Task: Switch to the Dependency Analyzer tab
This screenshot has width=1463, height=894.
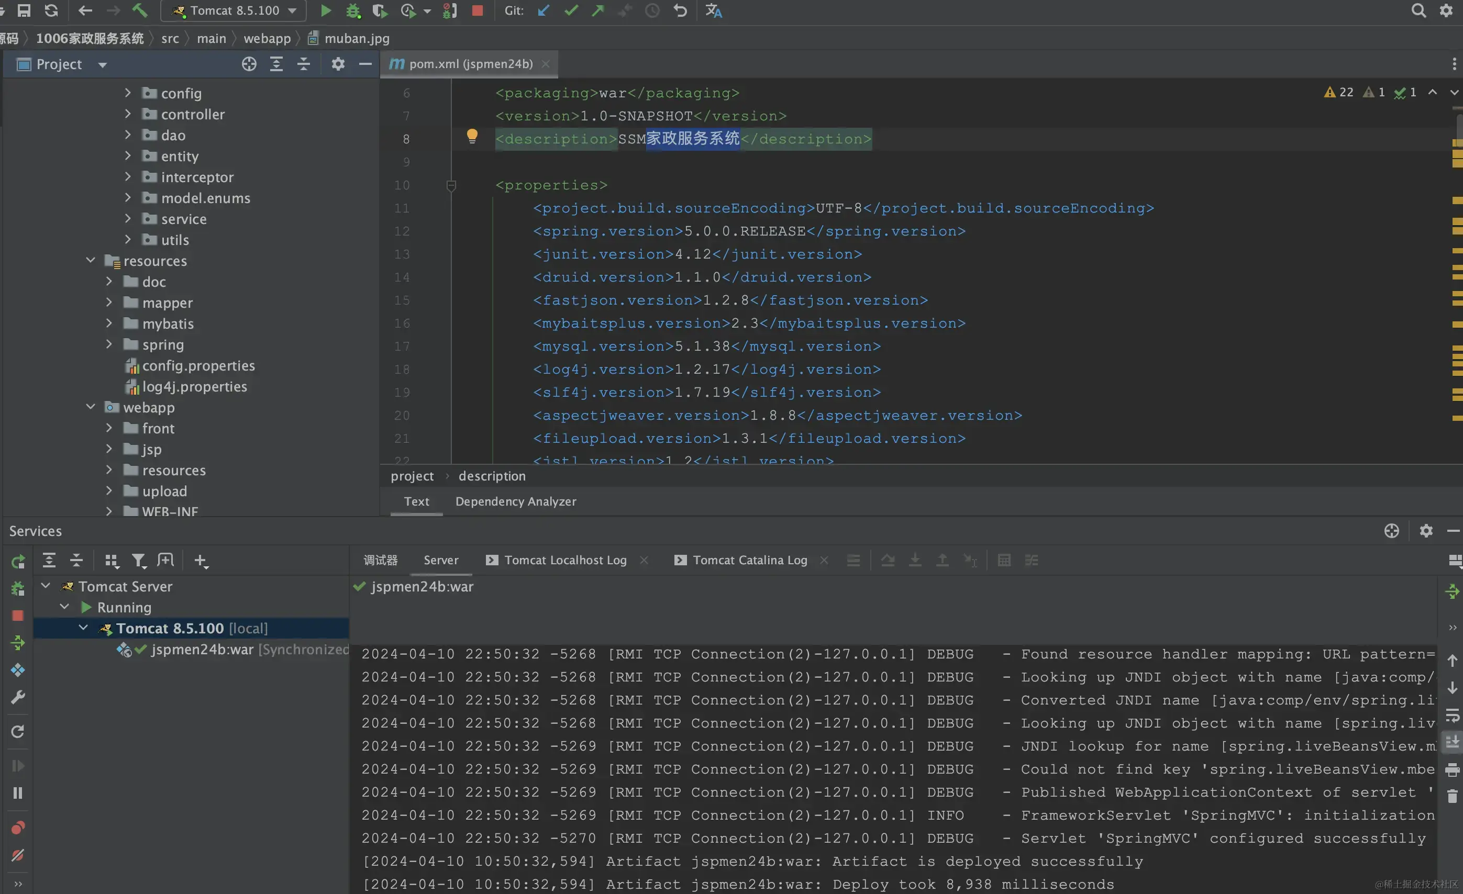Action: [515, 501]
